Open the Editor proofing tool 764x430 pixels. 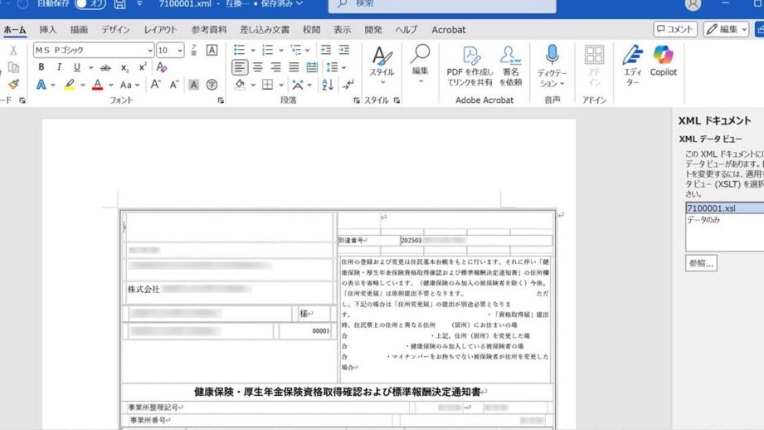click(633, 61)
